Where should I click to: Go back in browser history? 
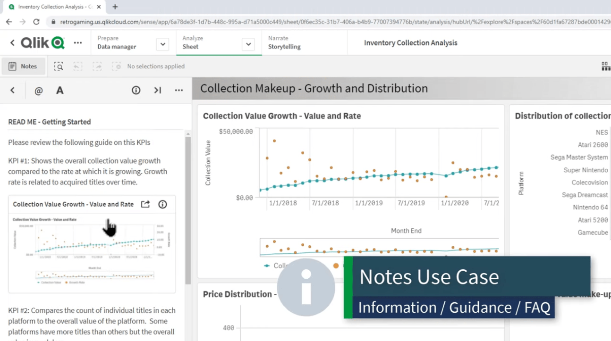(x=8, y=22)
